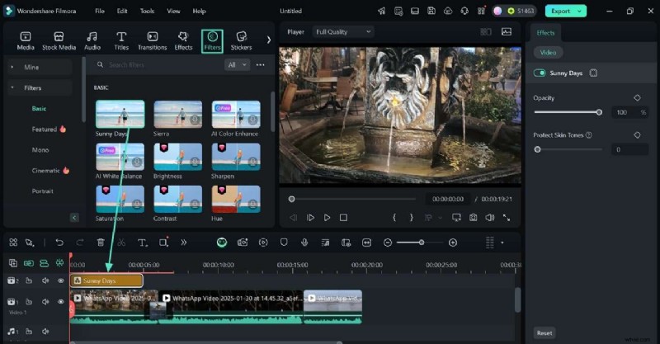Open the Stickers panel
660x344 pixels.
pyautogui.click(x=241, y=41)
